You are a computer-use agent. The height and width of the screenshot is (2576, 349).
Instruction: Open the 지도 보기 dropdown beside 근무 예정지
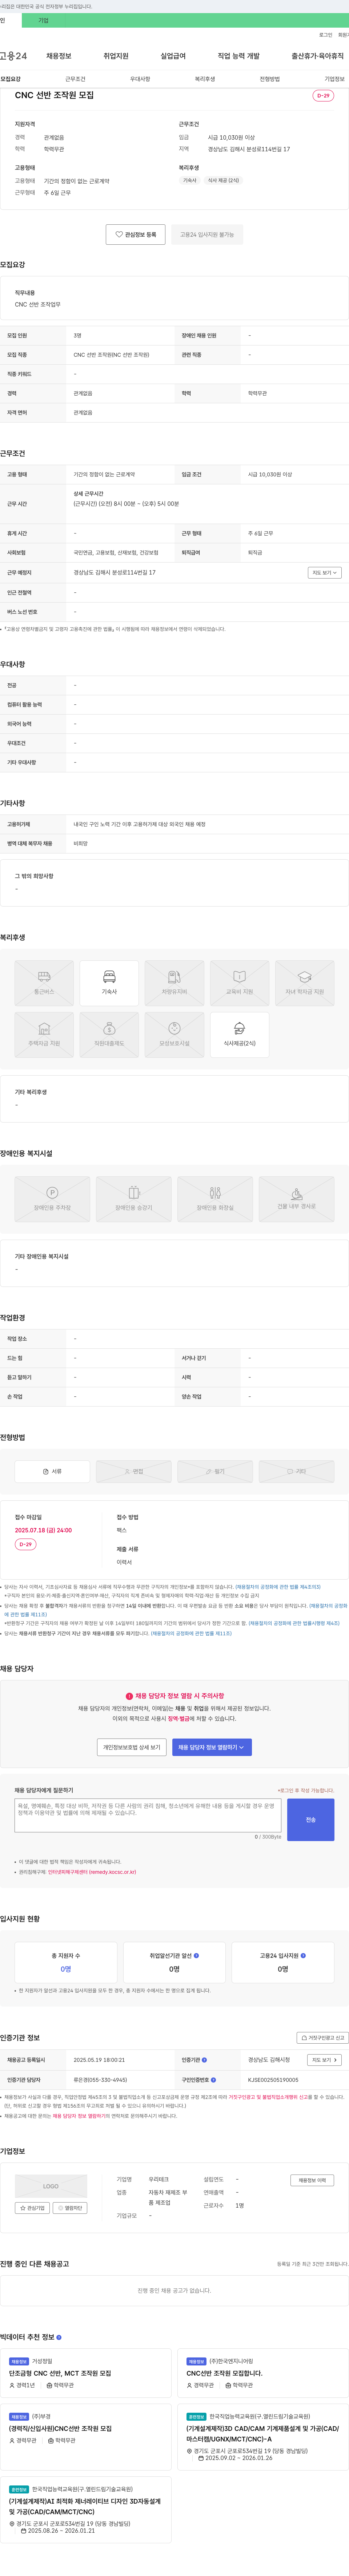pyautogui.click(x=325, y=573)
